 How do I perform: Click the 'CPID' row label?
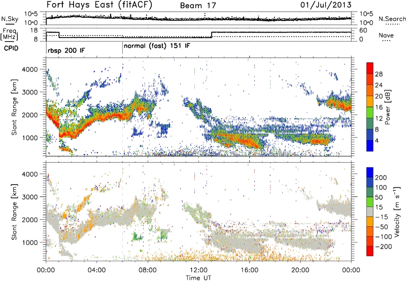point(11,48)
